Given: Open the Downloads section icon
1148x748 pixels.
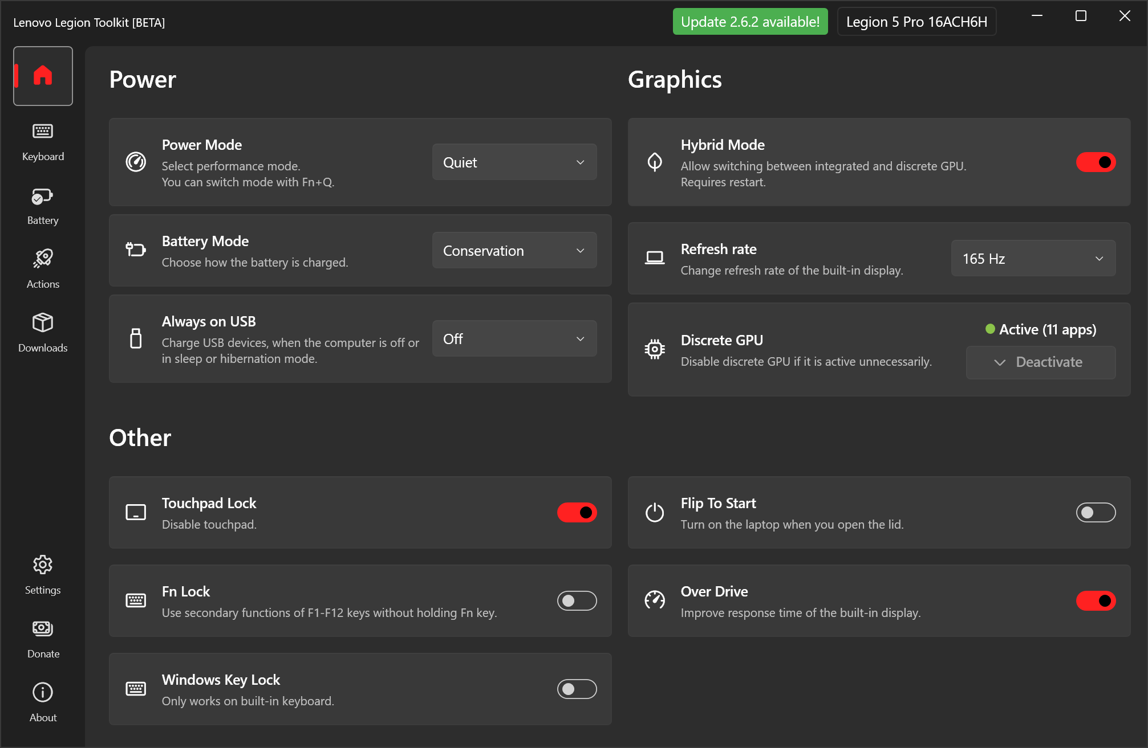Looking at the screenshot, I should point(43,322).
